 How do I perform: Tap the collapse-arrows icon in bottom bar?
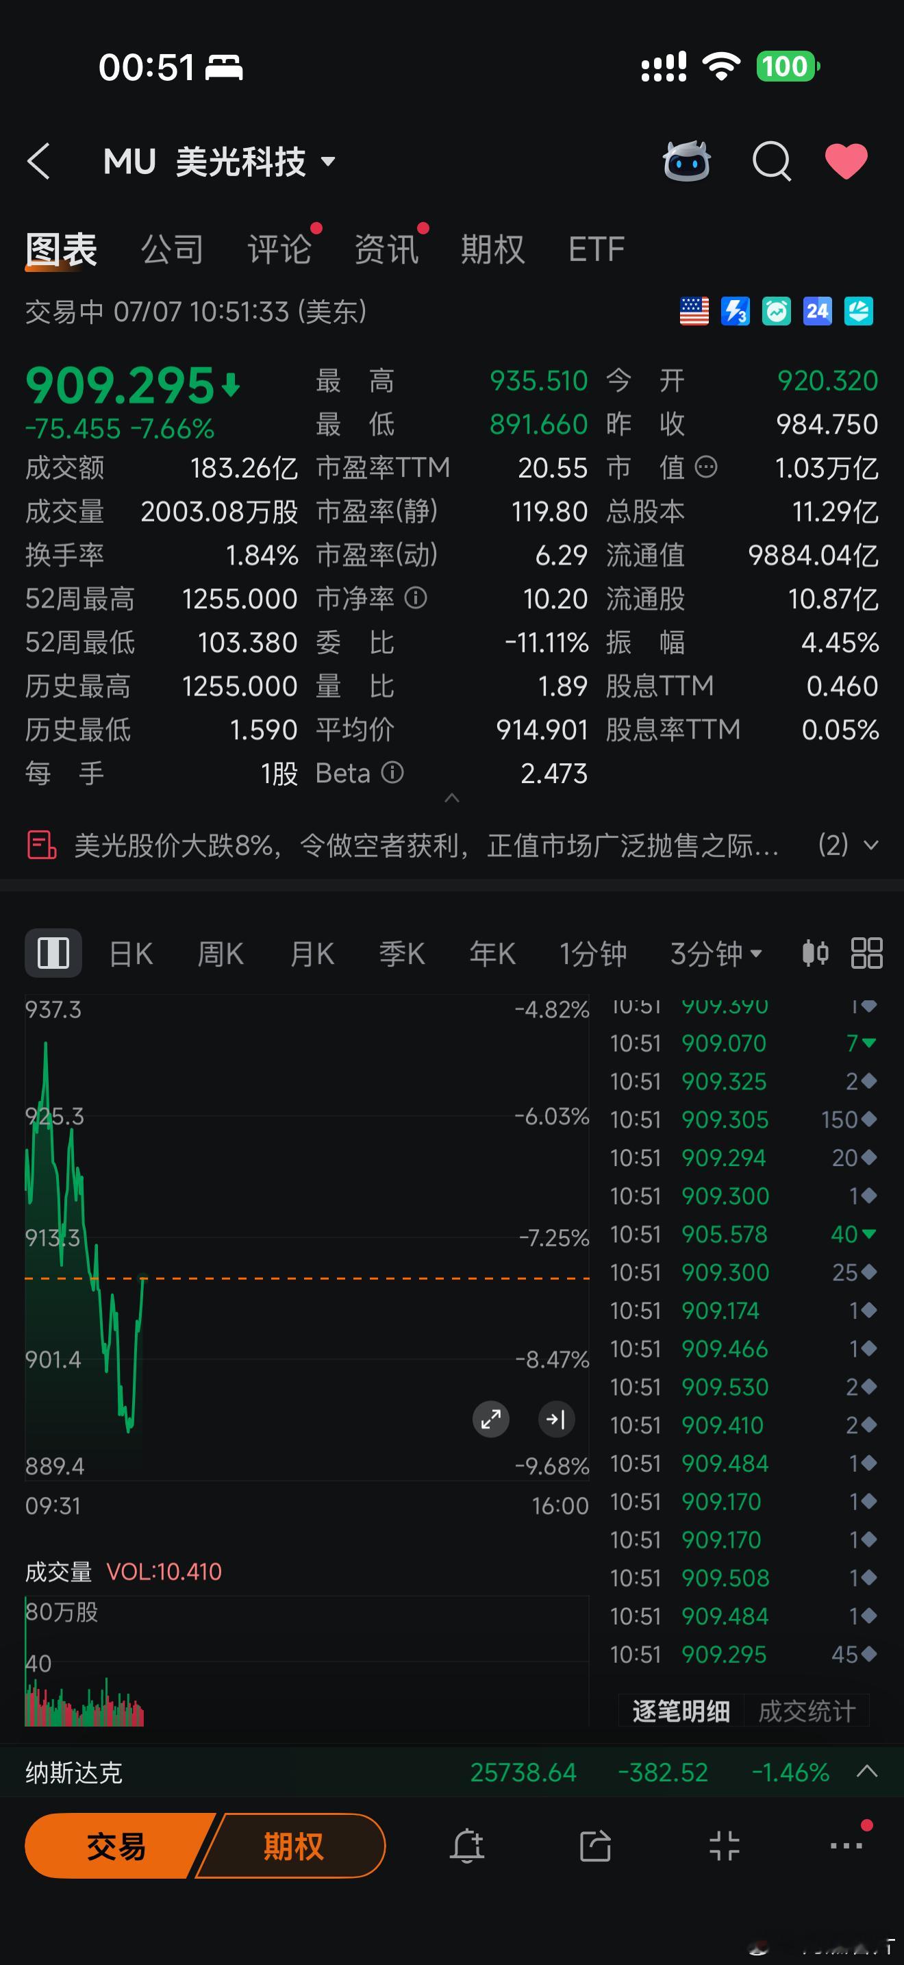click(724, 1846)
